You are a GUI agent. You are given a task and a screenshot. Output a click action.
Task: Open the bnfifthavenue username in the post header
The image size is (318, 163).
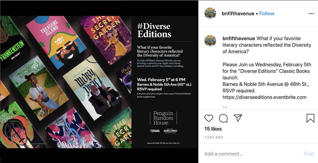(238, 13)
